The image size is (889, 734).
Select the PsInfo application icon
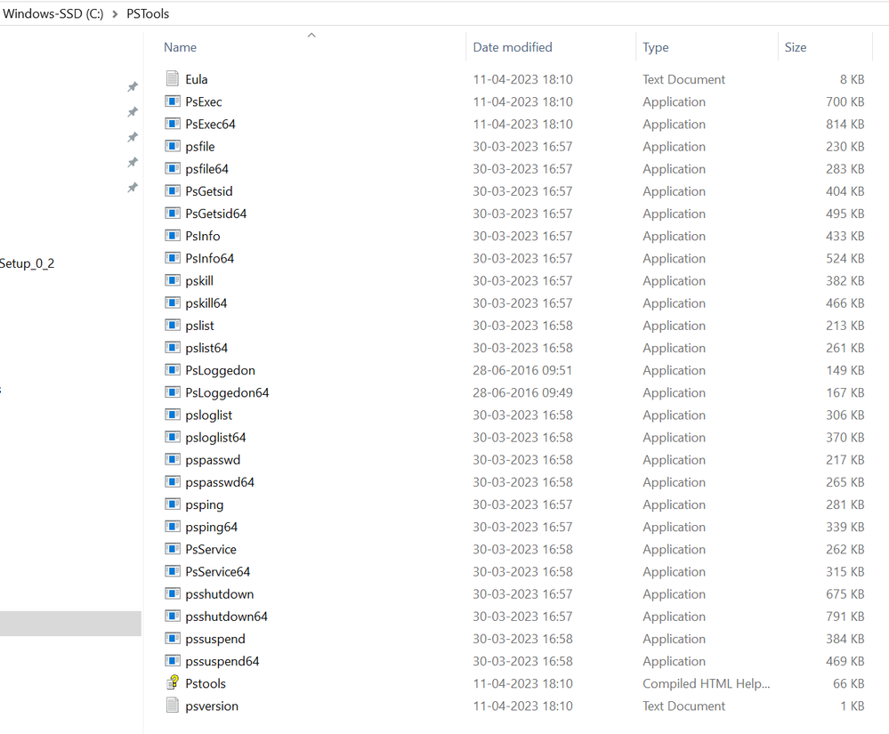(173, 236)
